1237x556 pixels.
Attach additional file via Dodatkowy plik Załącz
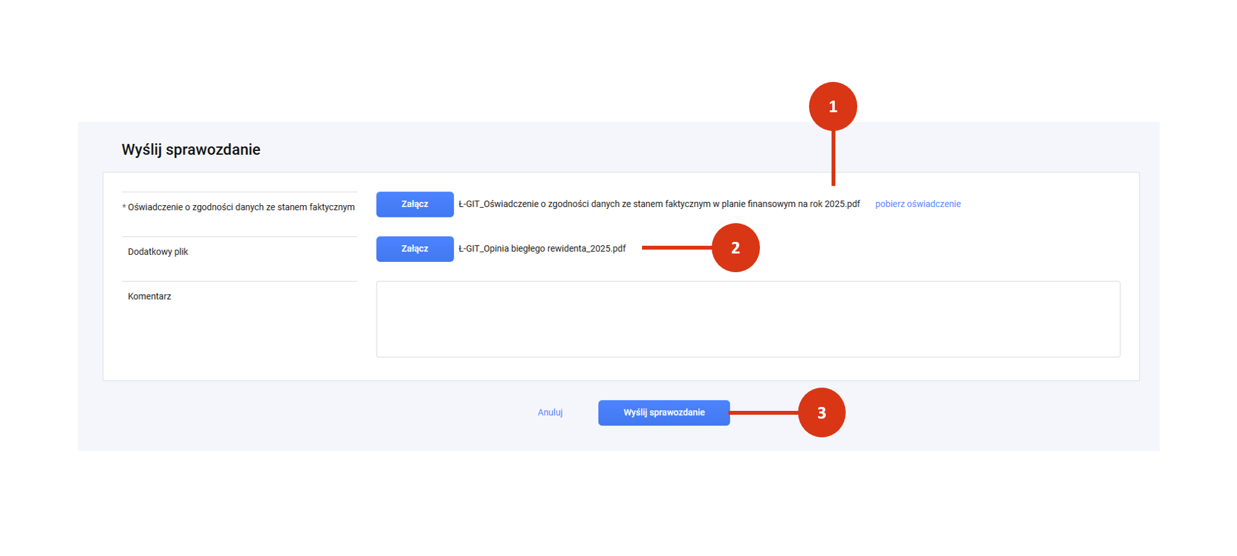tap(415, 249)
